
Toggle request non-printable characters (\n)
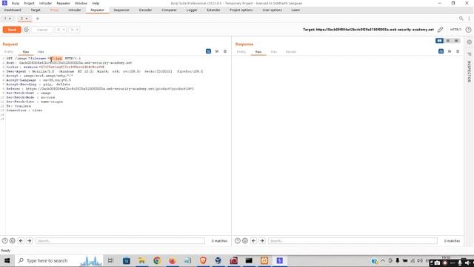tap(217, 51)
